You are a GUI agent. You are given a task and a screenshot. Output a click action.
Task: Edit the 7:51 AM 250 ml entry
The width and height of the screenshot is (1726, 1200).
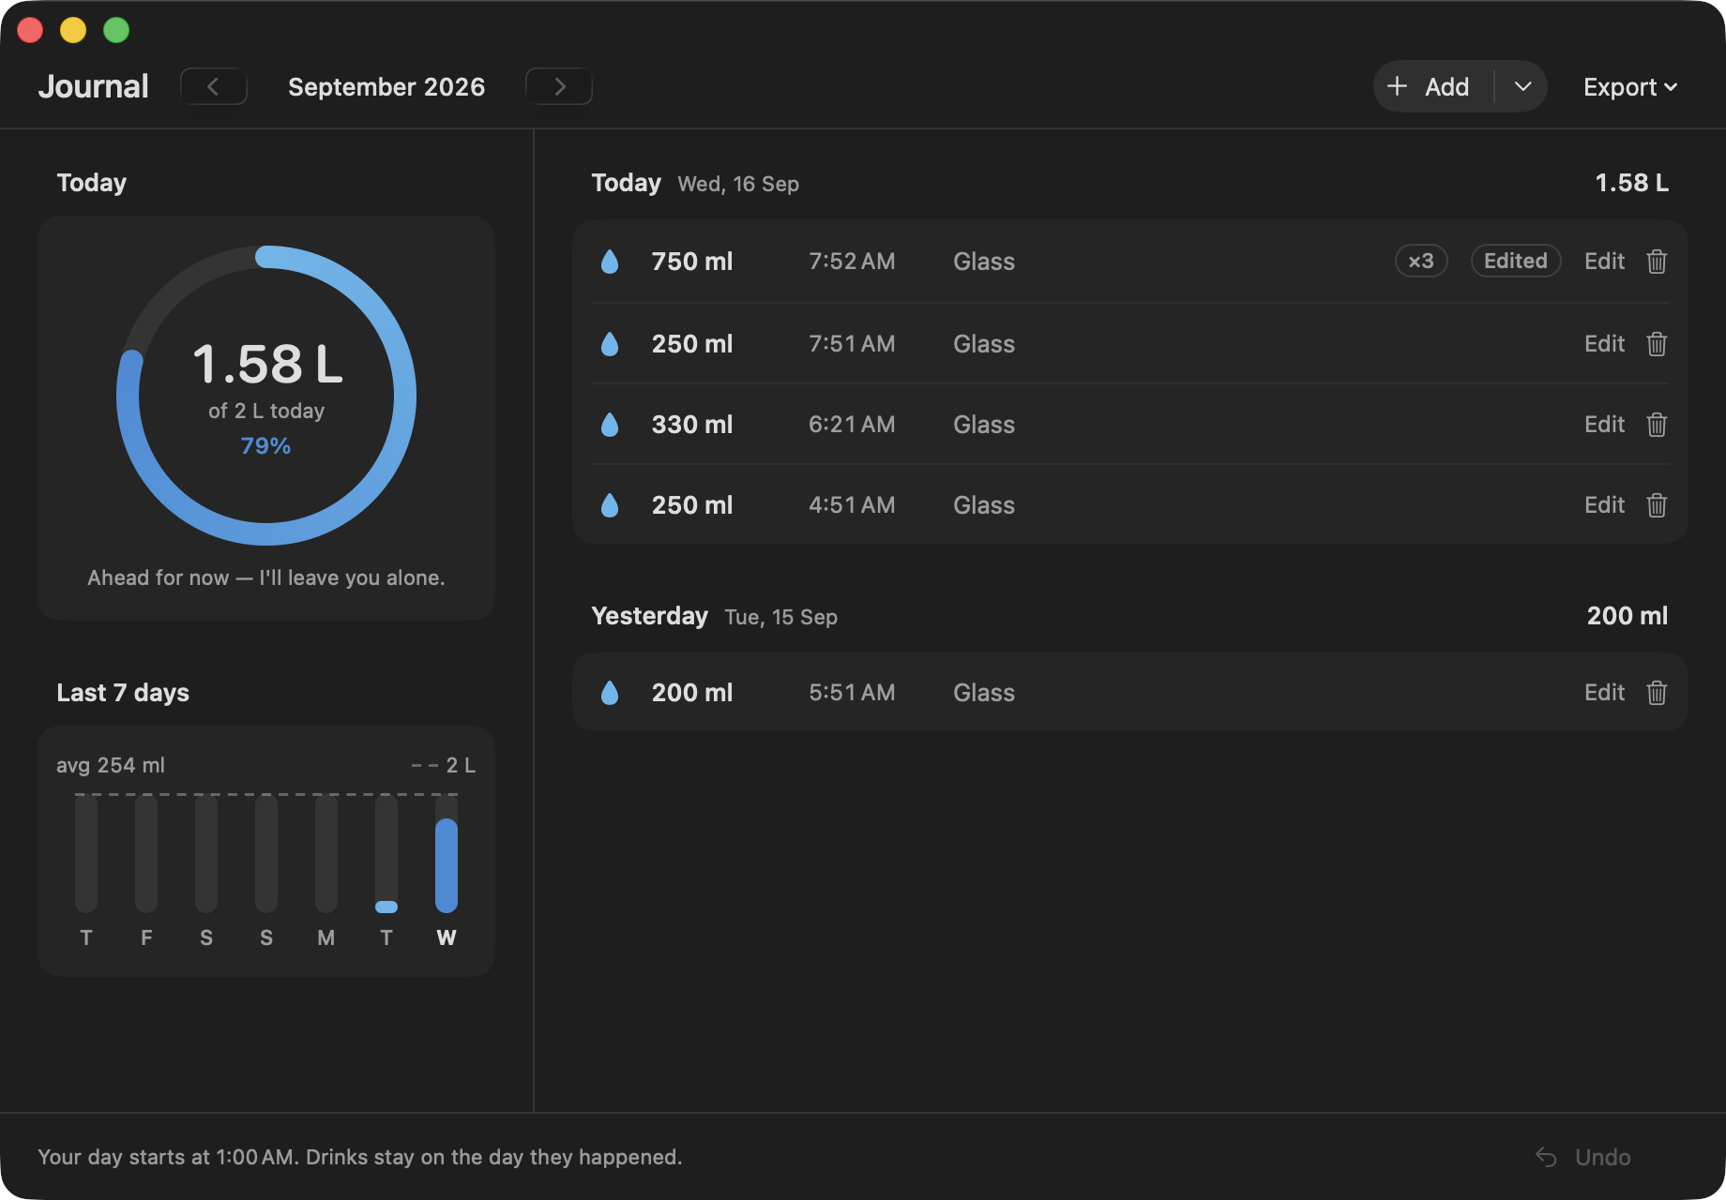point(1604,344)
